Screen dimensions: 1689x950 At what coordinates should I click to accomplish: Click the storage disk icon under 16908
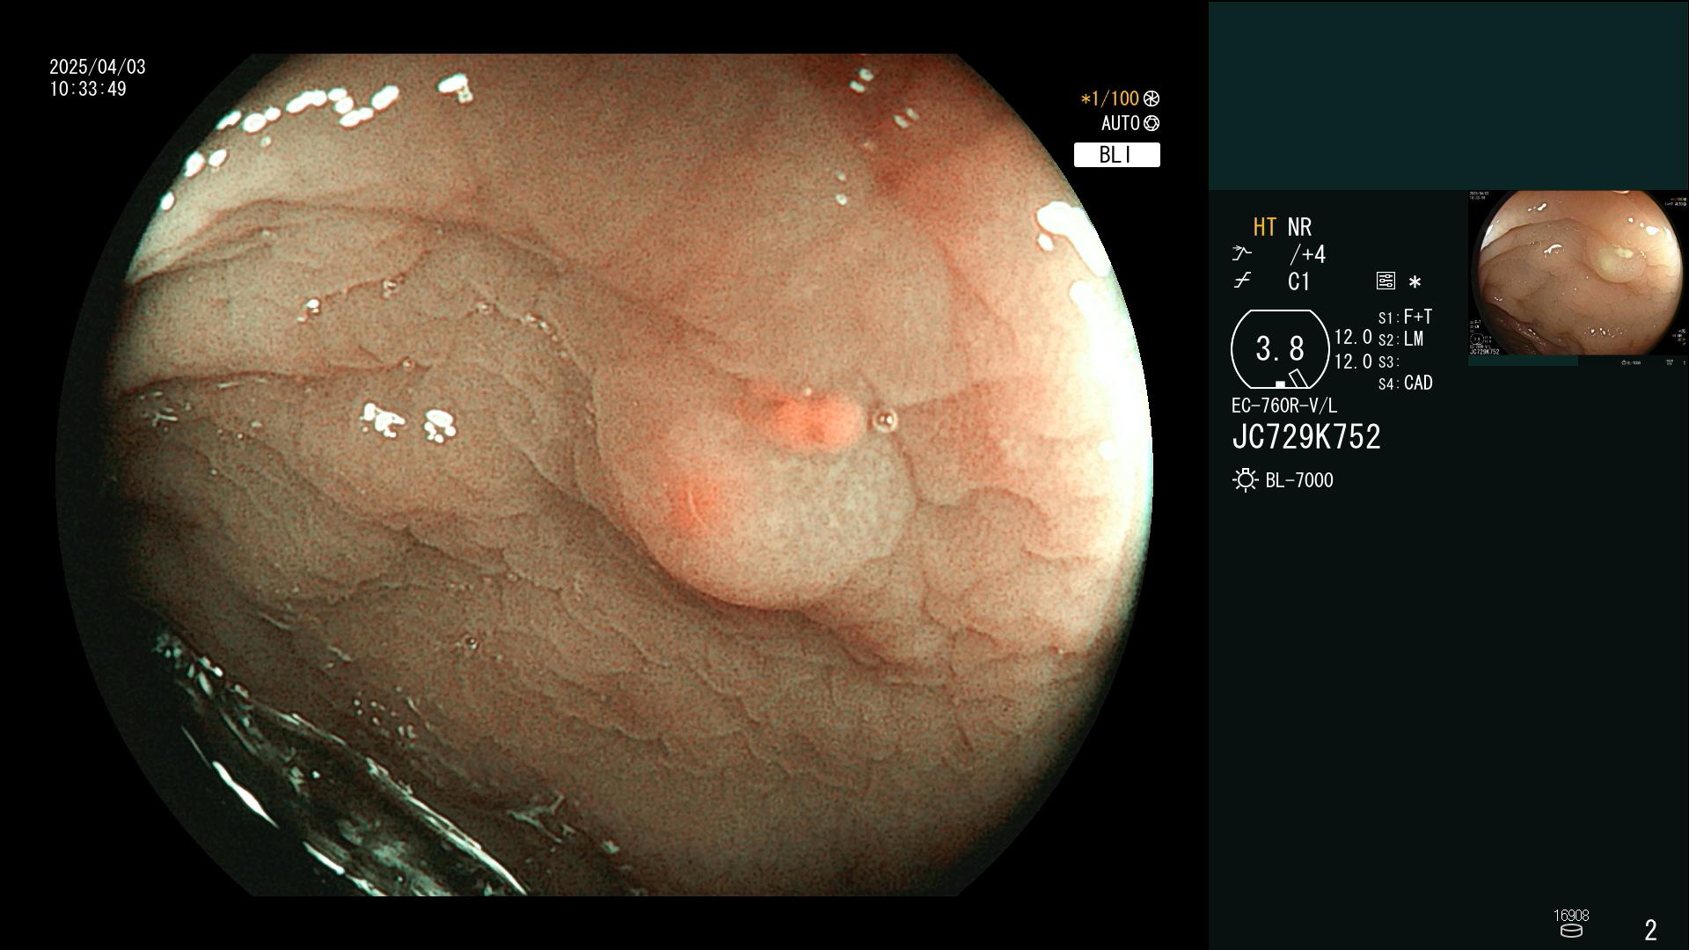pyautogui.click(x=1571, y=931)
